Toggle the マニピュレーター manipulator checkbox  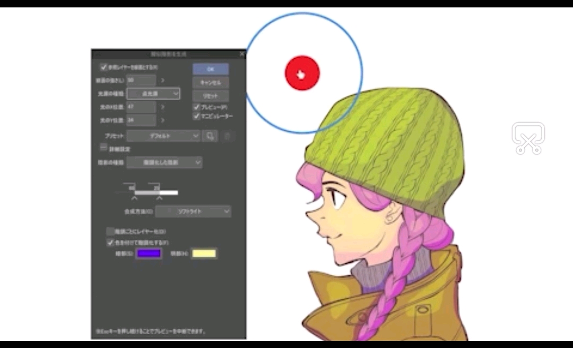click(x=196, y=116)
